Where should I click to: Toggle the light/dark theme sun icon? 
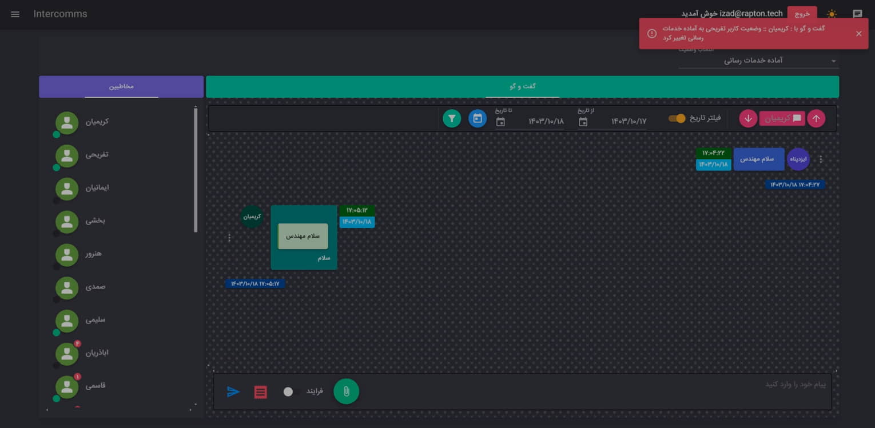(x=831, y=14)
